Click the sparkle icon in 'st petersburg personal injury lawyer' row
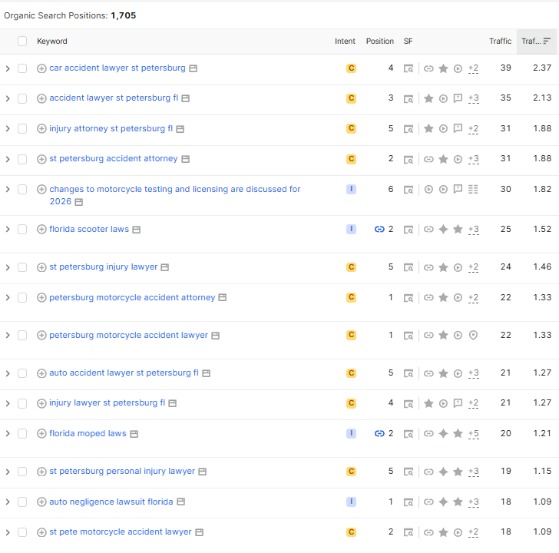Viewport: 559px width, 553px height. [443, 472]
